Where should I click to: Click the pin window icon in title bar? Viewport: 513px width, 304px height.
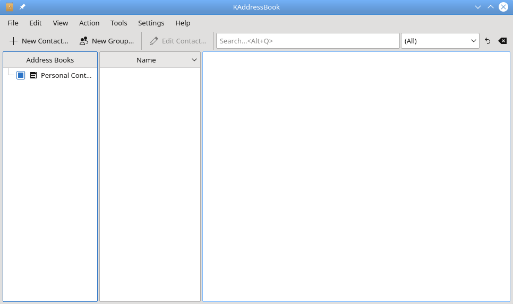22,7
